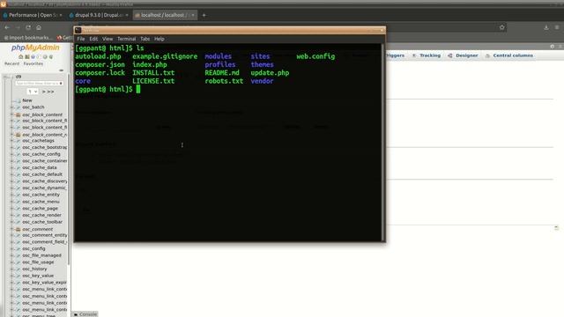The image size is (564, 317).
Task: Switch to drupal 9.3.0 browser tab
Action: pyautogui.click(x=98, y=15)
